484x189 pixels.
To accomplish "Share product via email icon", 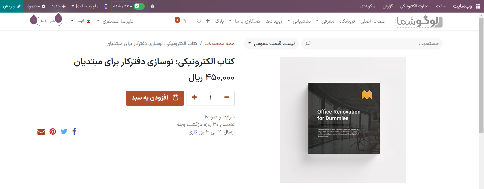I will (41, 132).
